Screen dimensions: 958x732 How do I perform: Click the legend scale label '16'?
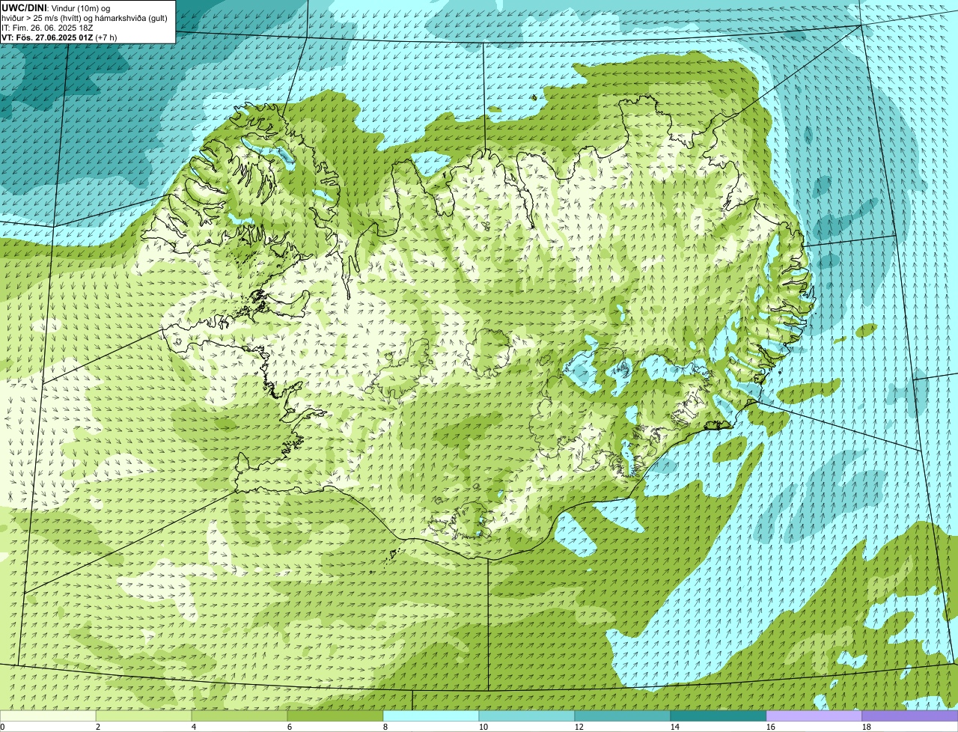point(771,727)
